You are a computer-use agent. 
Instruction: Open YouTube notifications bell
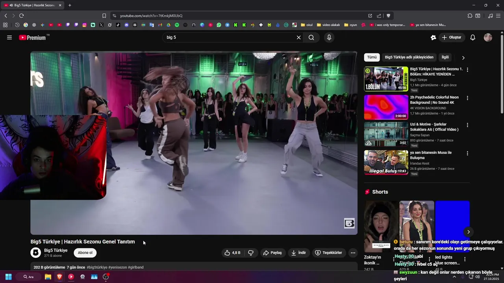coord(473,37)
